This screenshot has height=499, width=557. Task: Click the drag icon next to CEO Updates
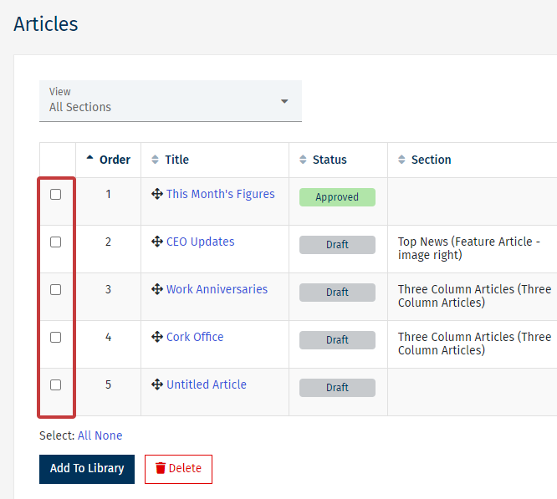coord(156,242)
